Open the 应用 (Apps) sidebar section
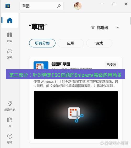Image resolution: width=131 pixels, height=148 pixels. pos(10,37)
